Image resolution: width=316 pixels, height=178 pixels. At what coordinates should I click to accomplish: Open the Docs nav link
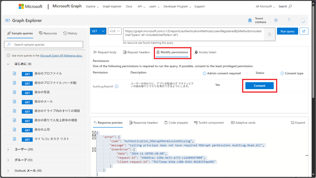pyautogui.click(x=129, y=7)
